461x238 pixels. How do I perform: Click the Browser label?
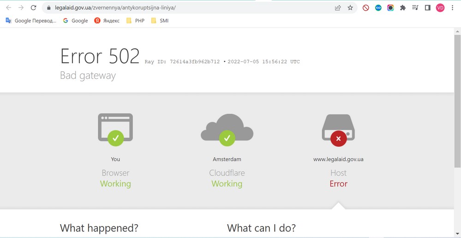(x=115, y=173)
